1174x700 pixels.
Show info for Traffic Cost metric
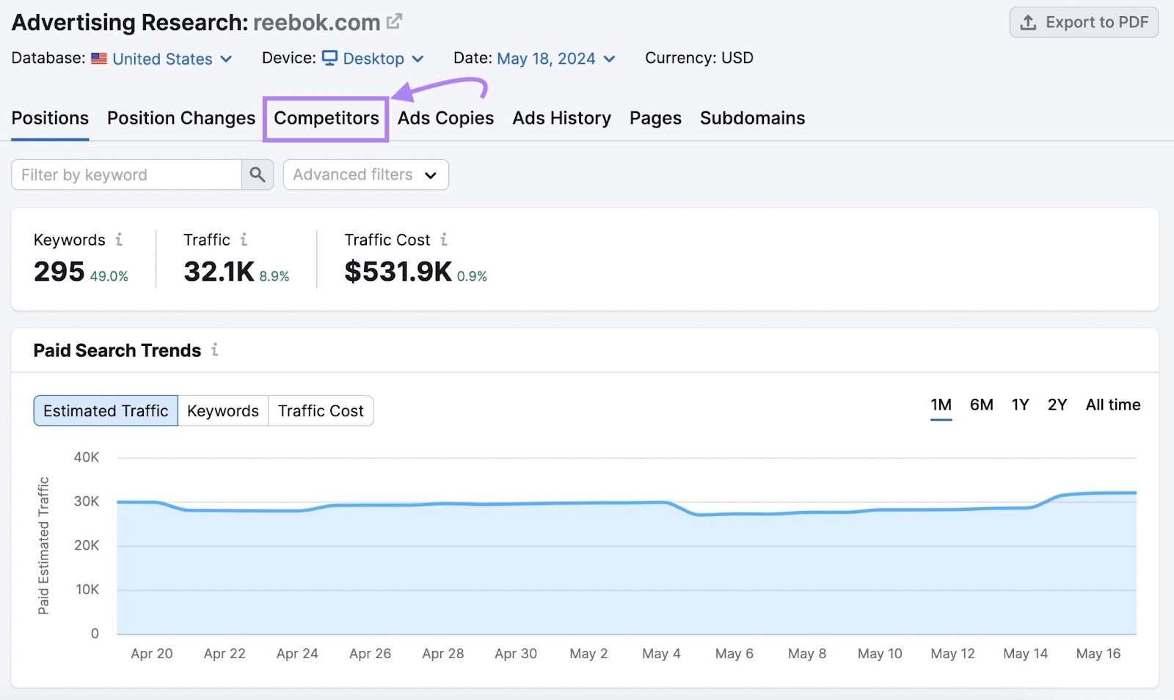[444, 240]
